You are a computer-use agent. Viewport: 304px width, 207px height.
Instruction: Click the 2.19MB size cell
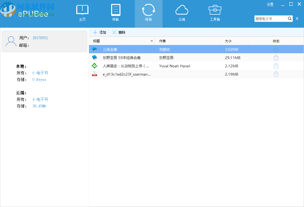pyautogui.click(x=232, y=74)
